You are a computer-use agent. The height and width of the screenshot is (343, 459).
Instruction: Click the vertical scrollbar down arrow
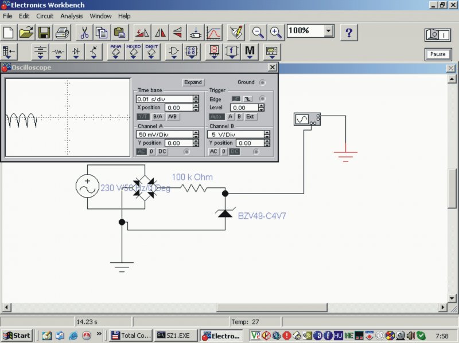click(x=452, y=298)
